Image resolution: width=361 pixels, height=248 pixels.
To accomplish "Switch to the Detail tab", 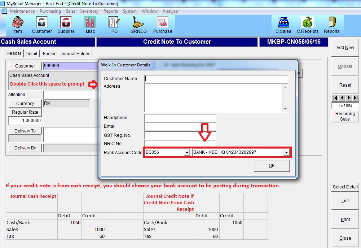I will [31, 54].
